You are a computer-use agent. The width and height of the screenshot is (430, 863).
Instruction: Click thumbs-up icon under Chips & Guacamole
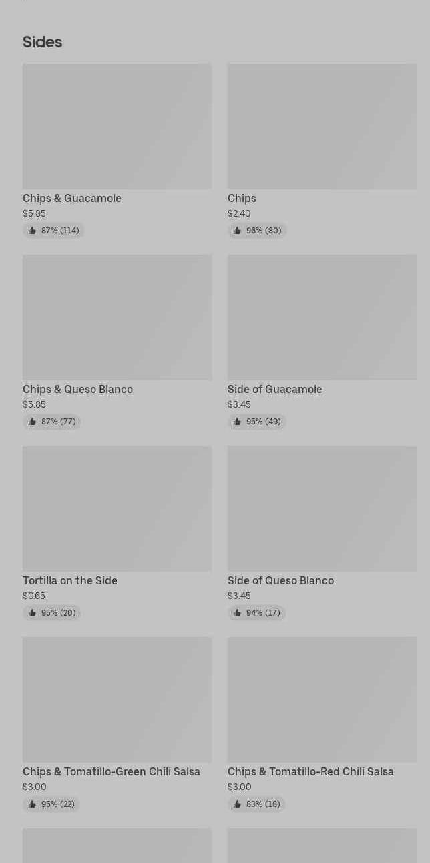32,231
